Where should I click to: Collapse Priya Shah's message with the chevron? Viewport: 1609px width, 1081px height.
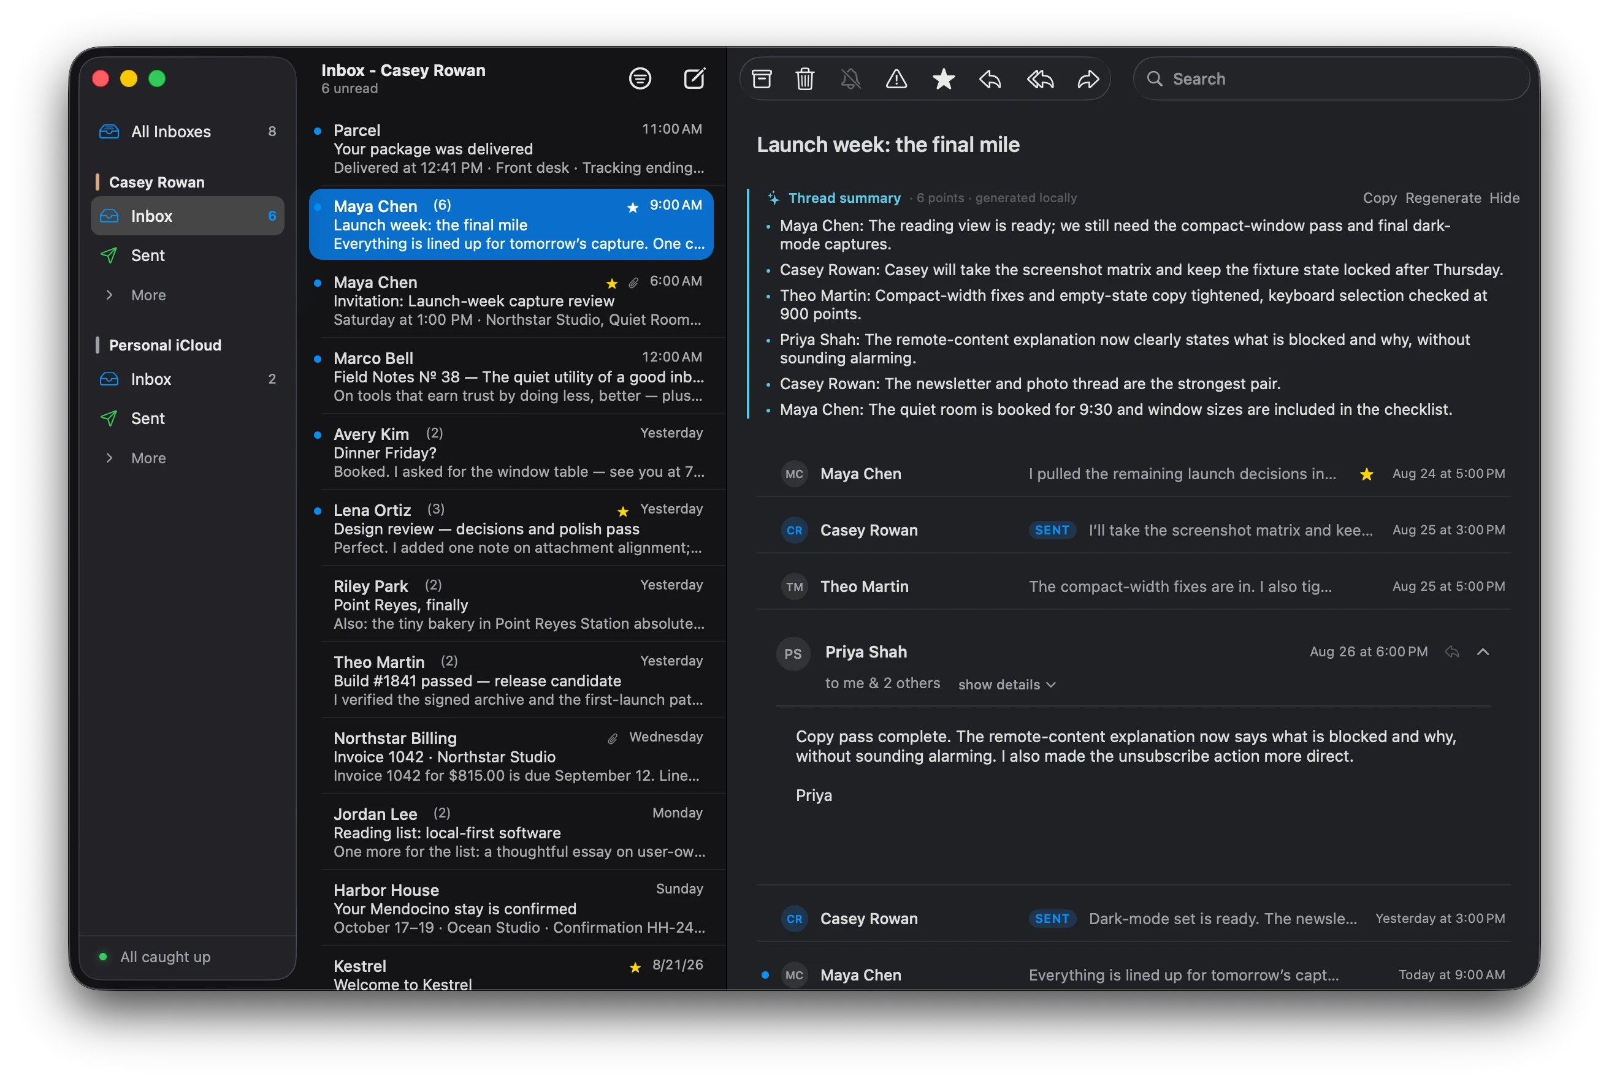click(1483, 651)
